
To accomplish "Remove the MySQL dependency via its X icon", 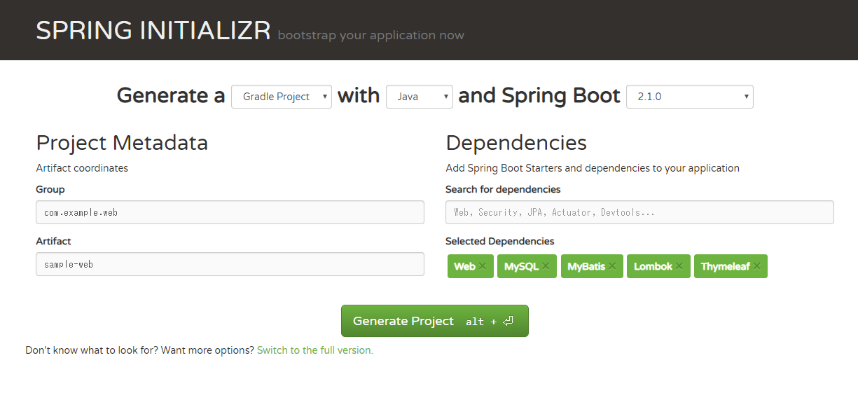I will click(546, 267).
